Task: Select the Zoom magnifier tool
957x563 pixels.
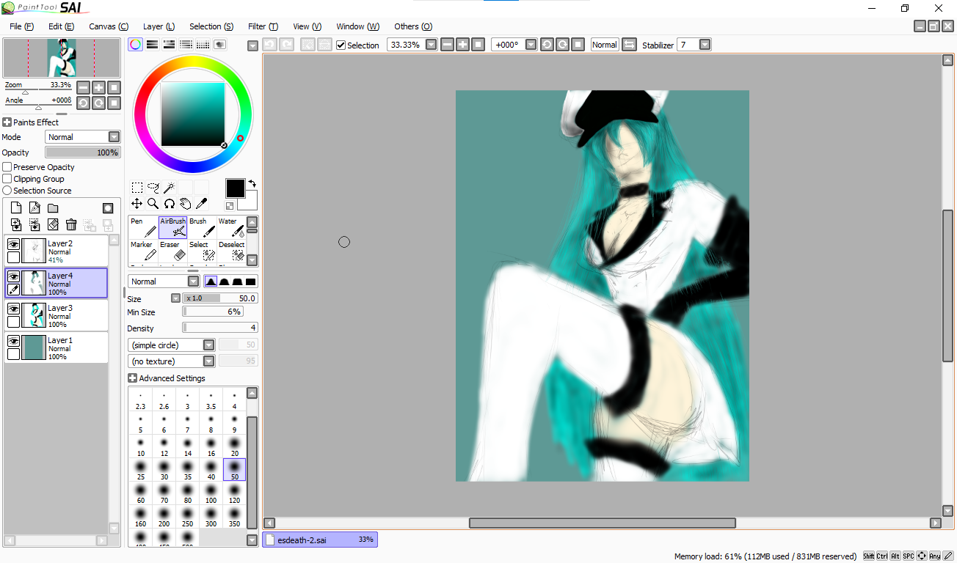Action: tap(153, 204)
